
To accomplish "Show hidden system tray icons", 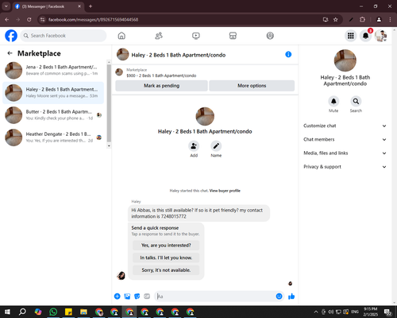I will point(316,312).
